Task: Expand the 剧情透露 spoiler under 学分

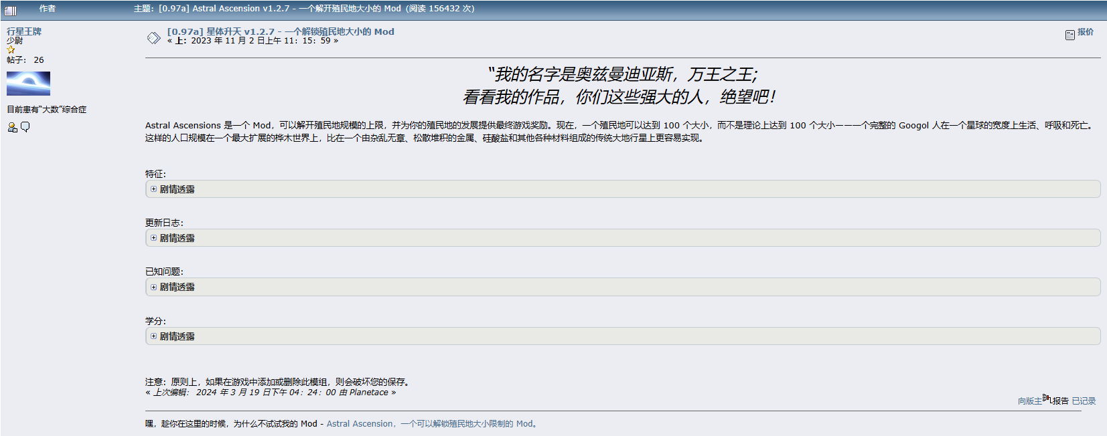Action: pyautogui.click(x=177, y=336)
